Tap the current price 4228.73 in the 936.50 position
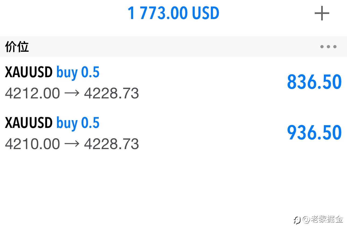 pos(111,144)
